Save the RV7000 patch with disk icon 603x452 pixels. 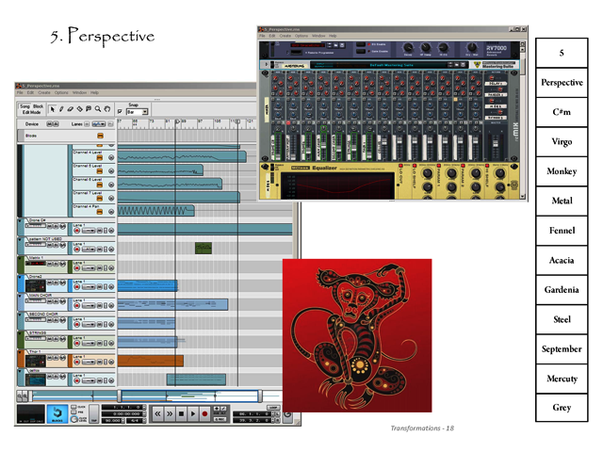(341, 45)
